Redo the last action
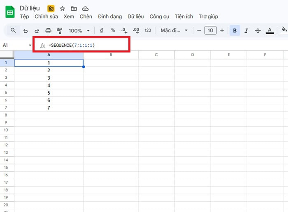Viewport: 288px width, 212px height. pos(37,30)
